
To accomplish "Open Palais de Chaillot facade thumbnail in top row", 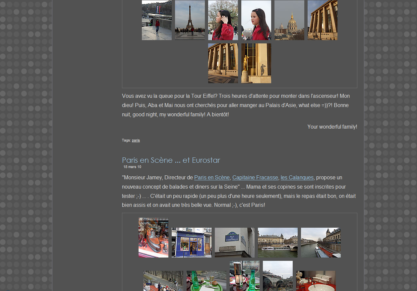I will coord(322,20).
